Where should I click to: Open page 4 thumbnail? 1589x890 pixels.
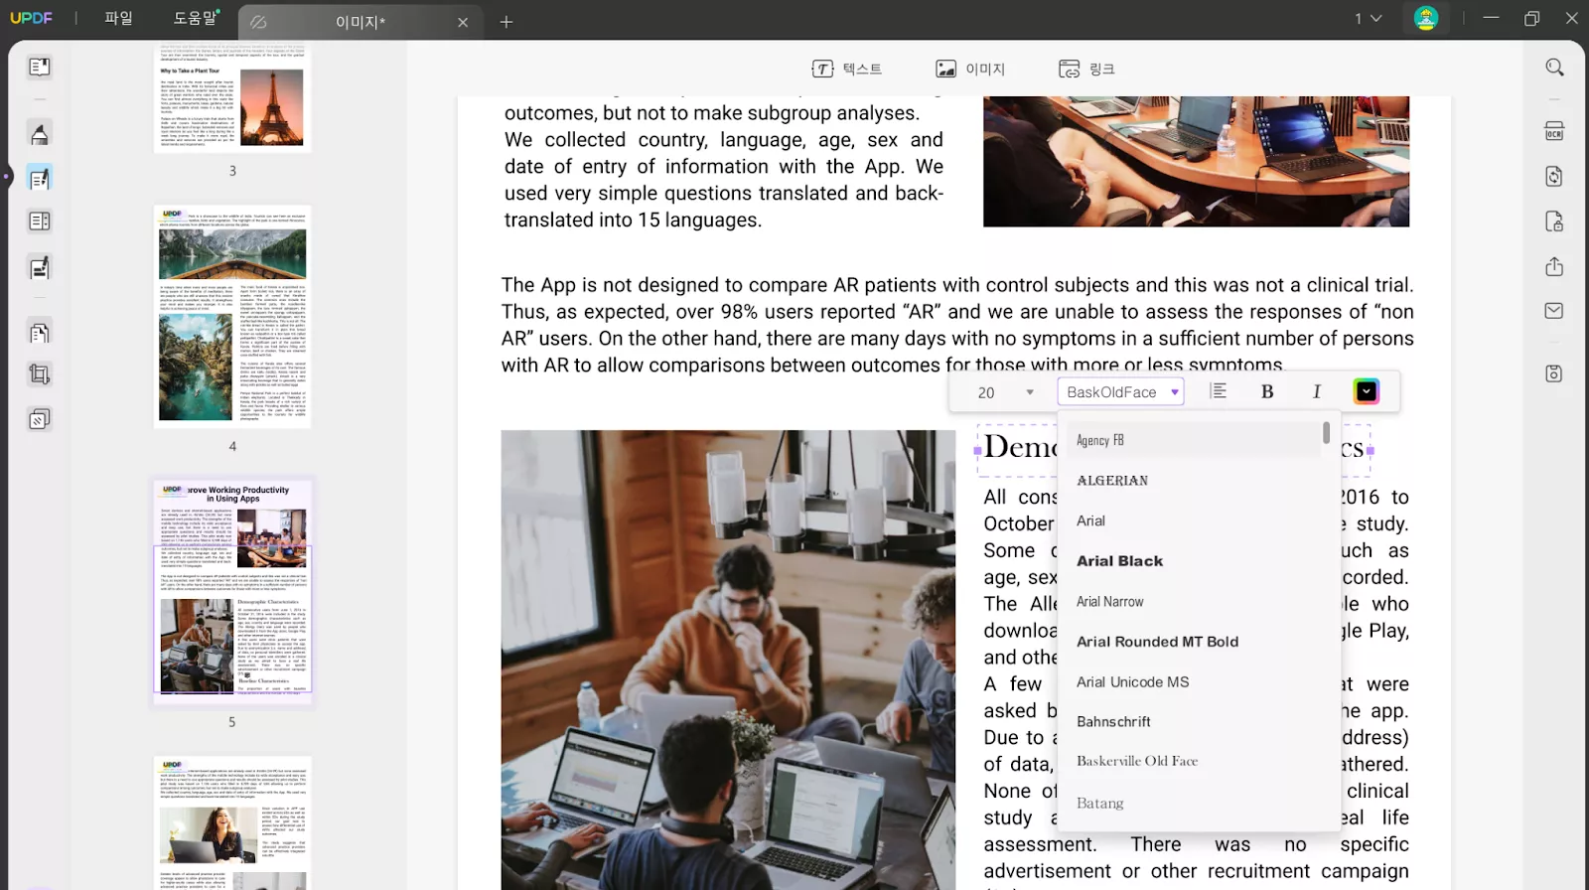(x=232, y=317)
